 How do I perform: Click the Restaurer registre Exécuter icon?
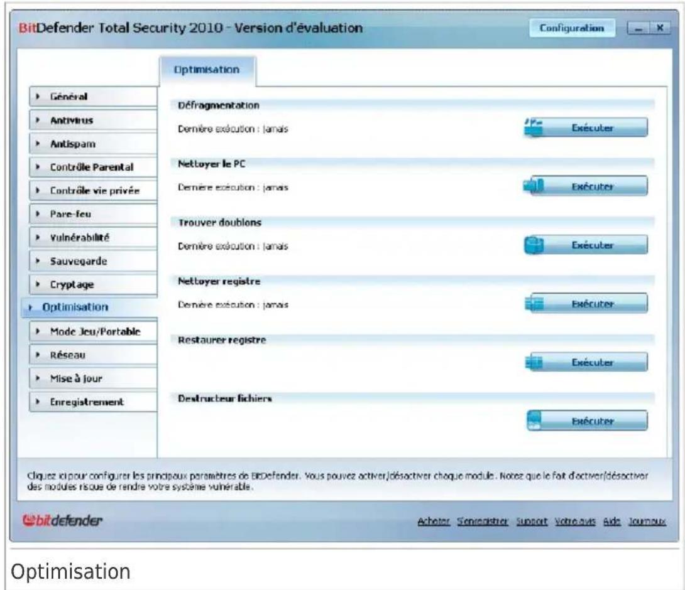(534, 362)
